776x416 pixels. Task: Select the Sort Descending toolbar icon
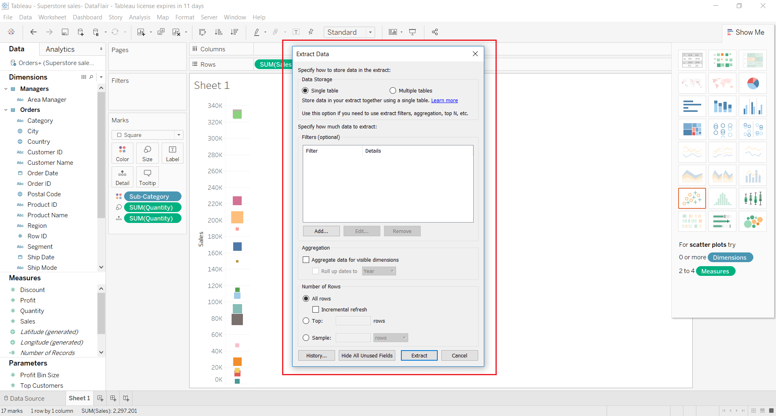coord(234,32)
